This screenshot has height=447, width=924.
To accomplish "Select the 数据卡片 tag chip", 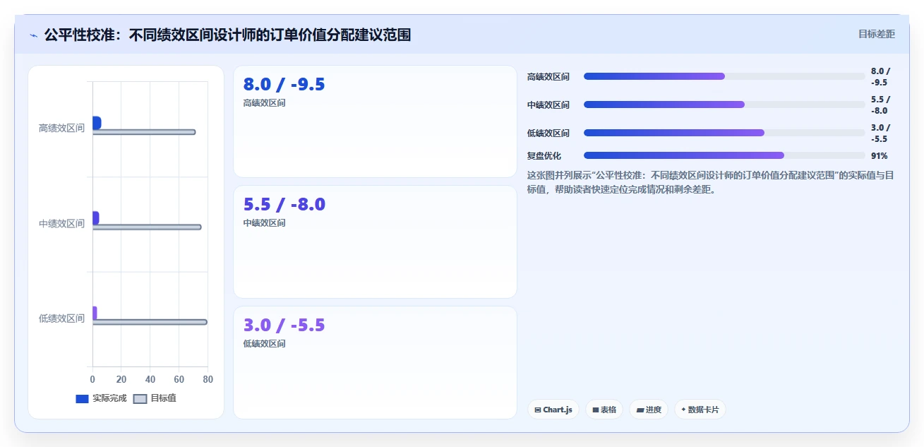I will click(700, 410).
